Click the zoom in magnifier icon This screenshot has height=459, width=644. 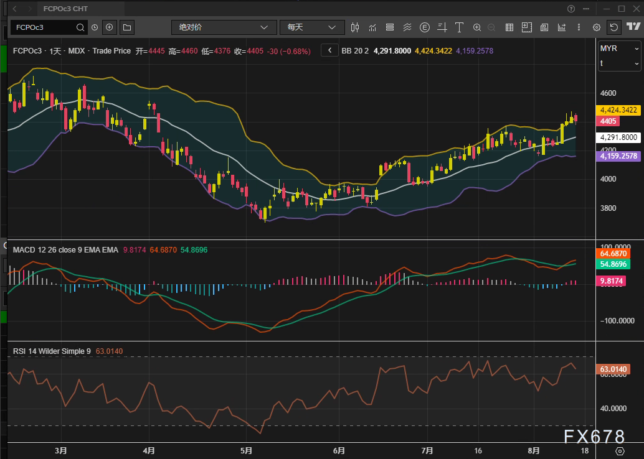point(477,27)
